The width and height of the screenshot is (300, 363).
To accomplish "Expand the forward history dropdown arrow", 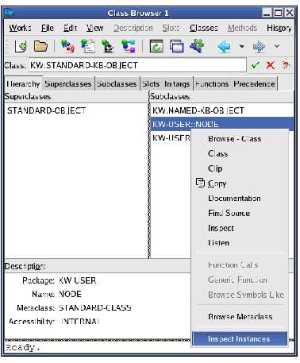I will tap(277, 46).
